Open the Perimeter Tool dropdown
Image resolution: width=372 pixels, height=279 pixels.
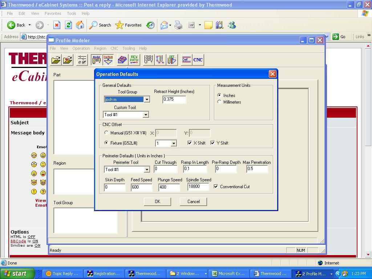[147, 170]
